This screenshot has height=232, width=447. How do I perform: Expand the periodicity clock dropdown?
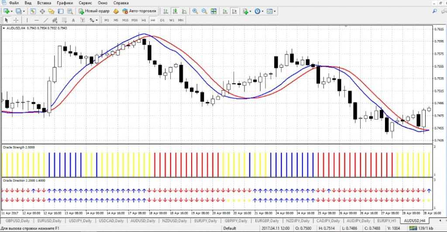pyautogui.click(x=262, y=11)
